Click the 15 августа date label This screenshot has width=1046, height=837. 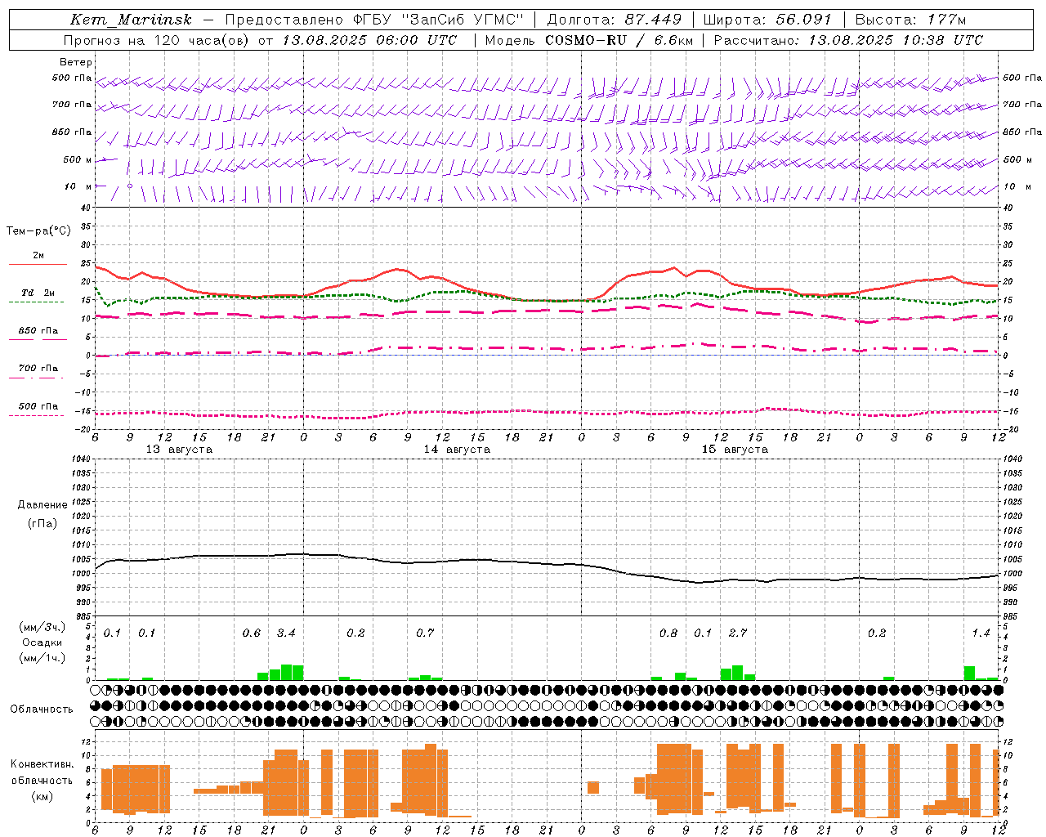(x=735, y=450)
